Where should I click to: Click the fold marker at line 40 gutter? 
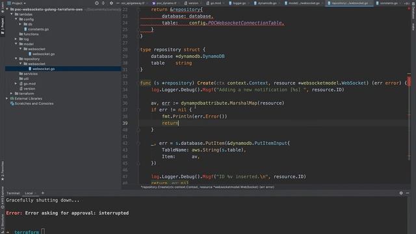pyautogui.click(x=138, y=130)
